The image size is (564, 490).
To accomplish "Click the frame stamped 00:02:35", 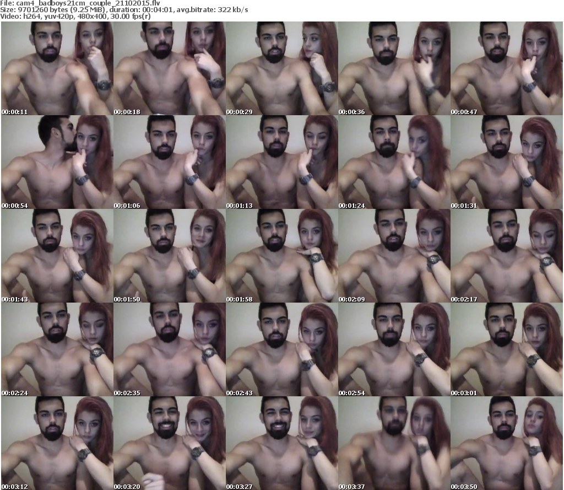I will coord(170,349).
